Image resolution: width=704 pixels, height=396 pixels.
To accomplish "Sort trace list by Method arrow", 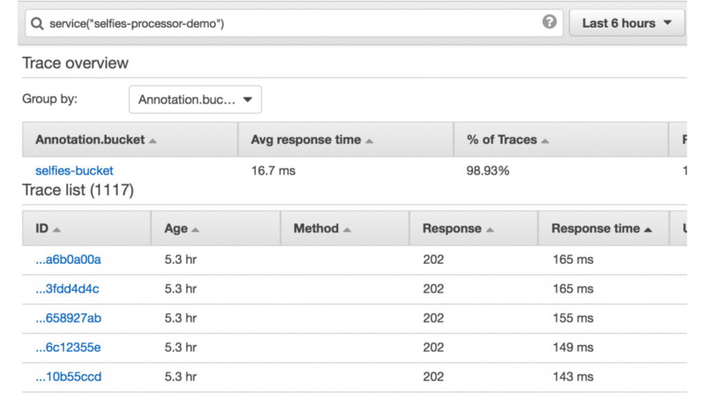I will [x=346, y=230].
